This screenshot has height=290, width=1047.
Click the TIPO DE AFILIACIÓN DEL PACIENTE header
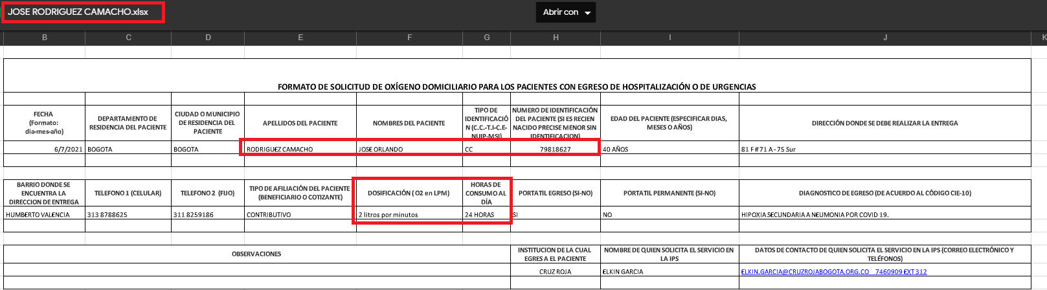[300, 193]
